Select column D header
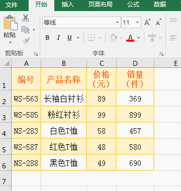 pos(135,63)
